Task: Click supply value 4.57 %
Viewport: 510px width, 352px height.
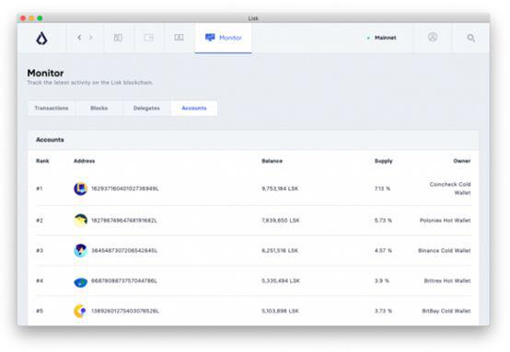Action: [383, 251]
